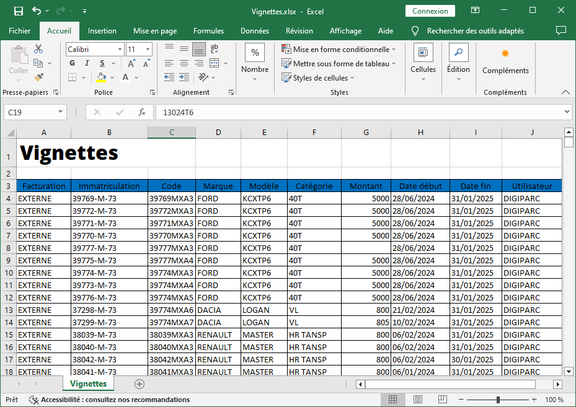576x407 pixels.
Task: Expand the formula bar
Action: point(567,112)
